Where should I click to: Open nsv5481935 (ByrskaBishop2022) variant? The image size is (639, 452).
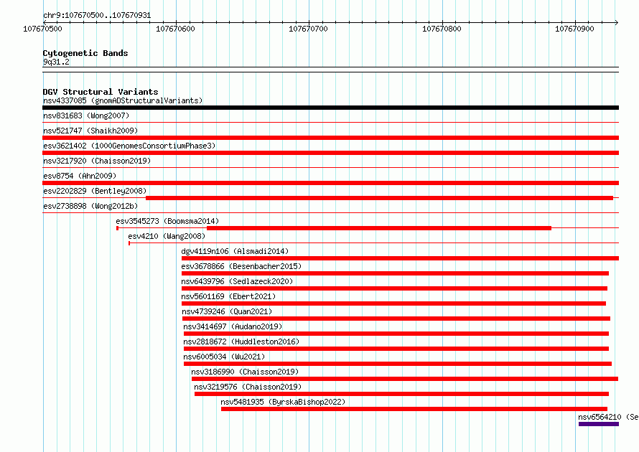pyautogui.click(x=283, y=402)
